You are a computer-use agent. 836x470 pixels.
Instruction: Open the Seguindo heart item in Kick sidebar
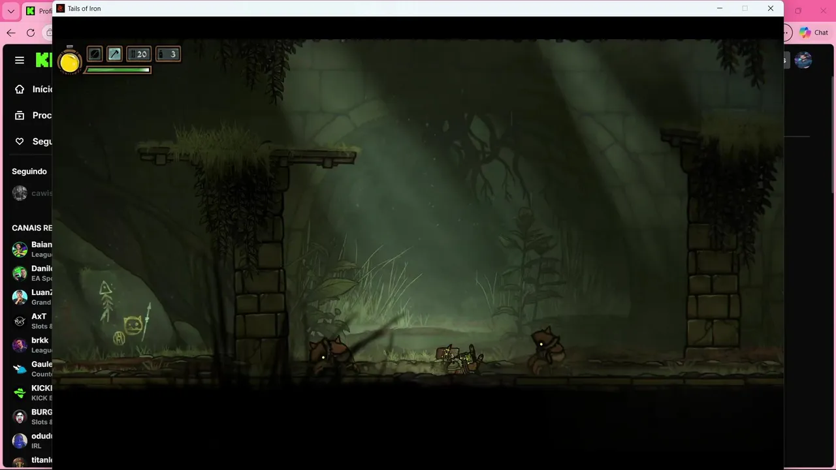click(x=33, y=141)
